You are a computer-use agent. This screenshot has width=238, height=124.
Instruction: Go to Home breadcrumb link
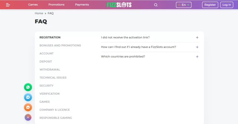tap(39, 13)
